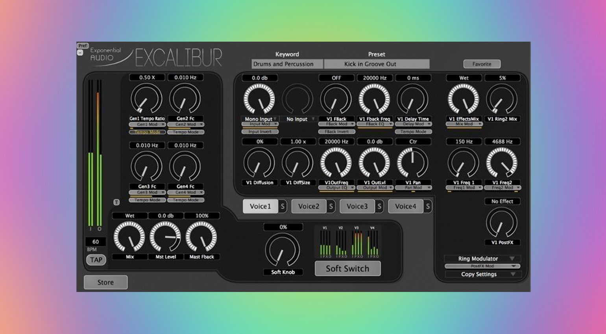This screenshot has height=334, width=606.
Task: Open the Mono Input source dropdown
Action: (260, 119)
